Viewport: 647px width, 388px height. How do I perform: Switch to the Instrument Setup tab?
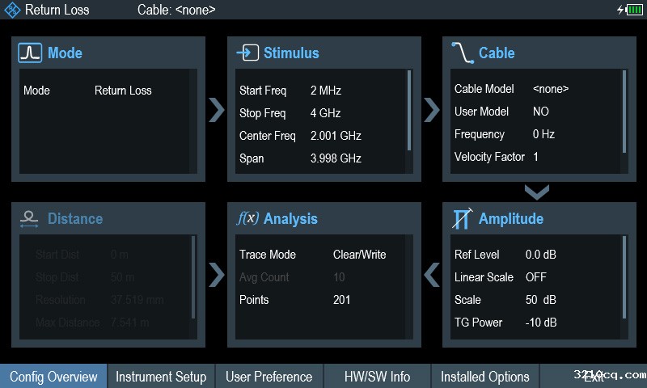click(161, 377)
